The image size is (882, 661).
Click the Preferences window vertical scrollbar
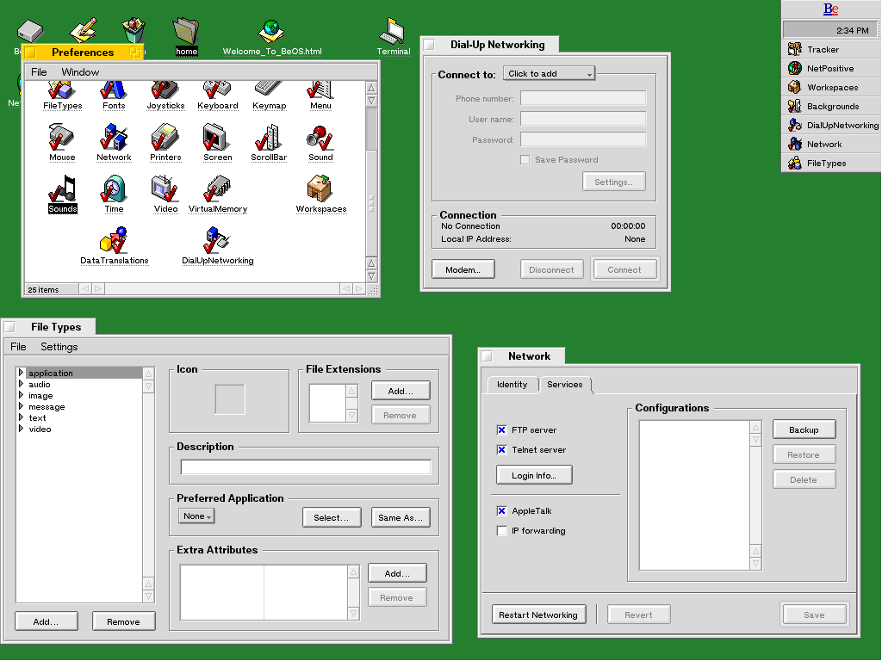(371, 172)
